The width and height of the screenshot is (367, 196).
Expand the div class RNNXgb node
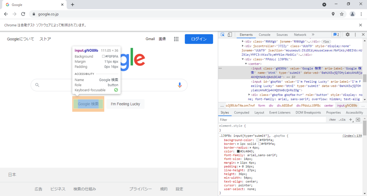[x=243, y=41]
